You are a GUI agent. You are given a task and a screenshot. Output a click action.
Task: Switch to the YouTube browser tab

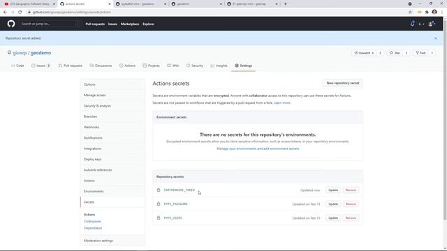29,4
